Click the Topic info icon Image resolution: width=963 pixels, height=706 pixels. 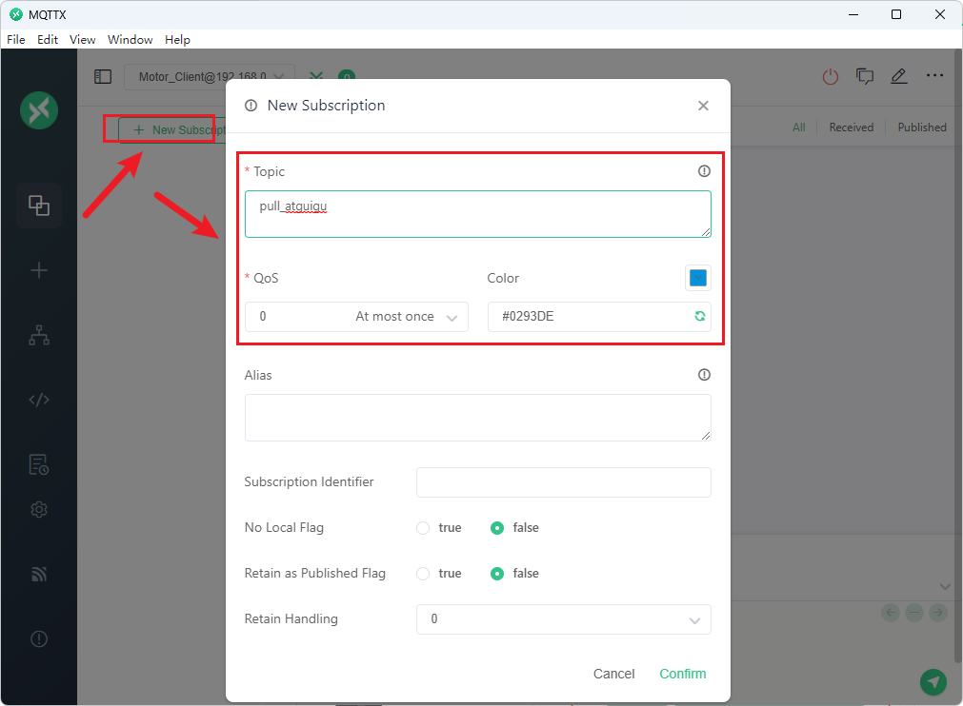(704, 171)
